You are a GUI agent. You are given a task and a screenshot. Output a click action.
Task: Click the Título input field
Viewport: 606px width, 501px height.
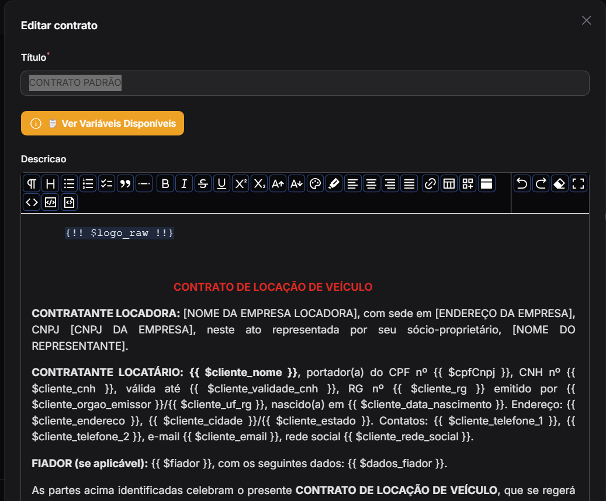tap(305, 83)
